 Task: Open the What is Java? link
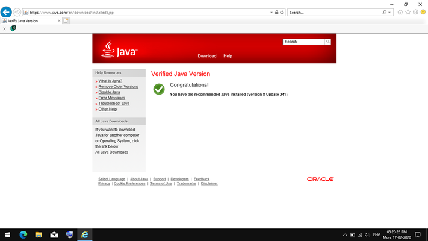(x=110, y=81)
